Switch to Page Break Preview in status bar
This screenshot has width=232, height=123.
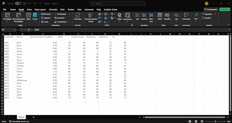point(202,122)
